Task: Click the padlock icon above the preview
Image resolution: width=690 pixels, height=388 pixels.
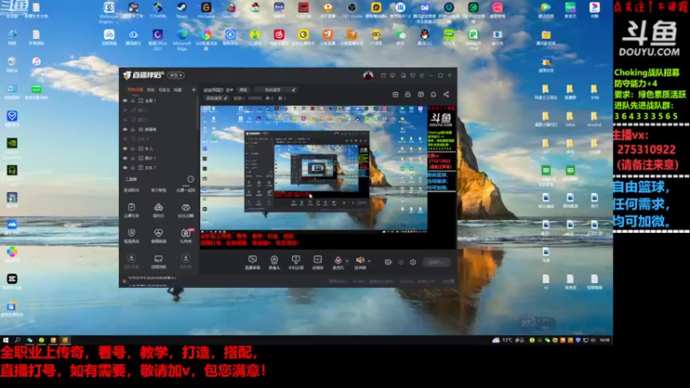Action: (407, 94)
